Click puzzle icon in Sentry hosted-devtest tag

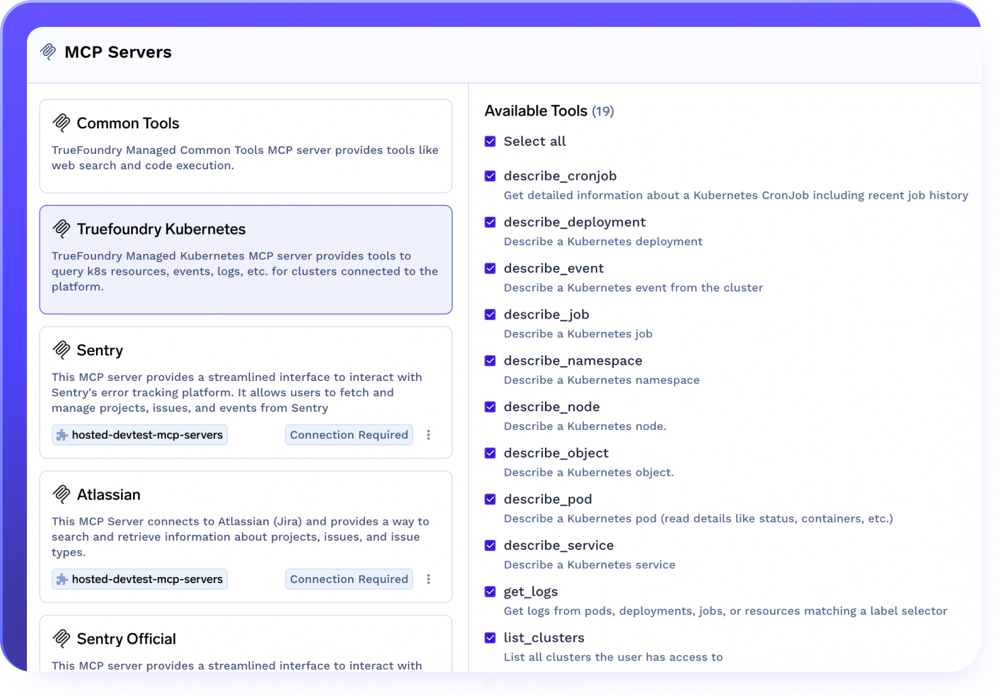point(62,435)
